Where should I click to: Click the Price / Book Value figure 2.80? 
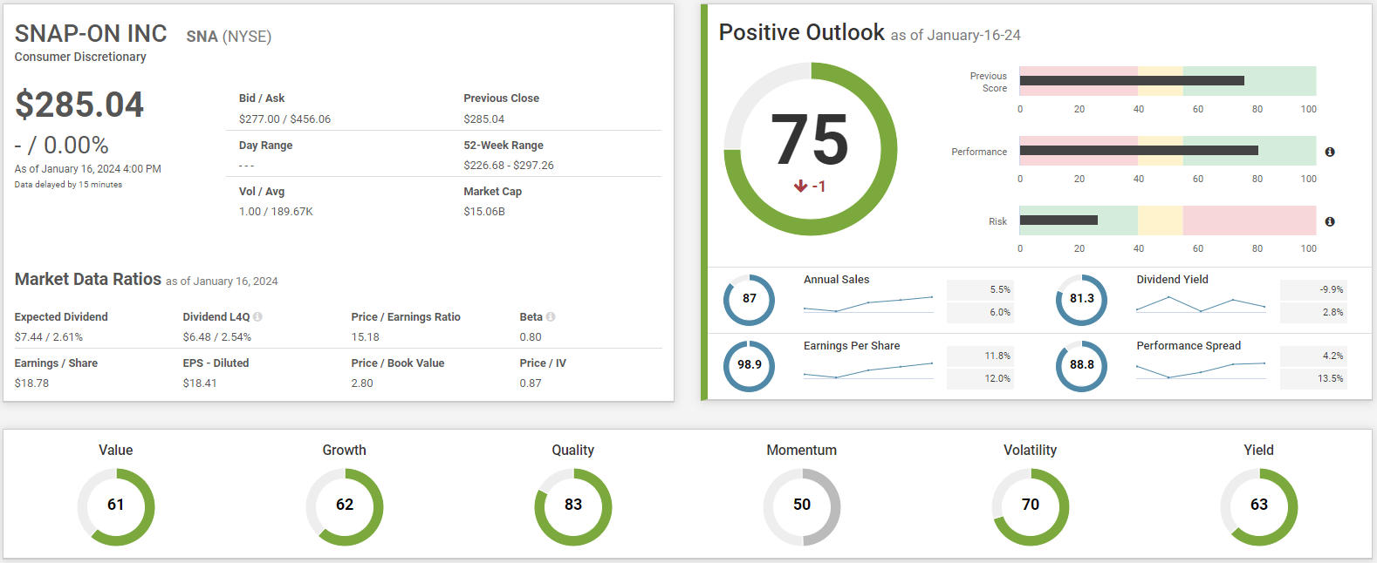(362, 383)
